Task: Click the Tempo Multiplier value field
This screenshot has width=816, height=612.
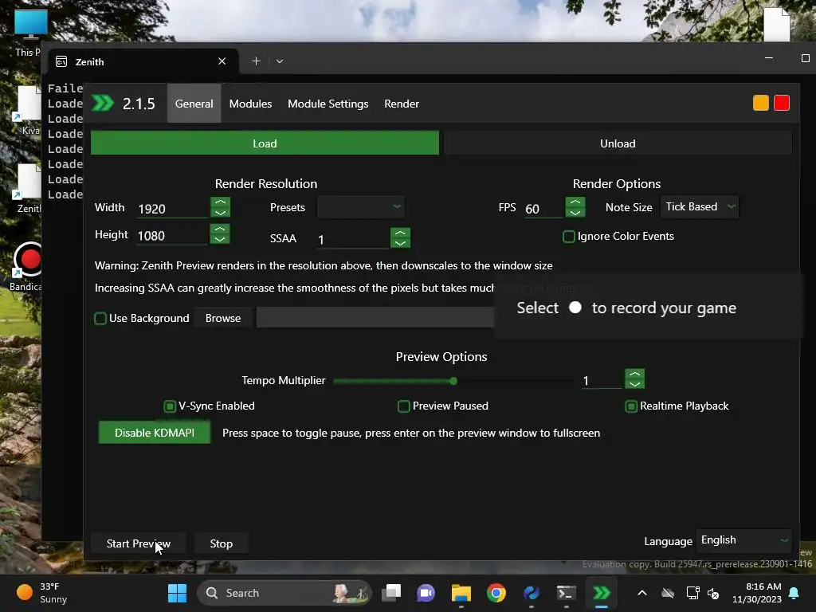Action: click(x=601, y=381)
